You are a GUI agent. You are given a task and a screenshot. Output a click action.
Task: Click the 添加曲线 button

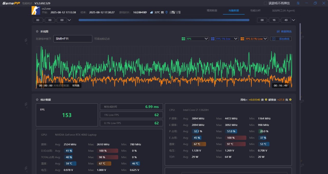(281, 39)
